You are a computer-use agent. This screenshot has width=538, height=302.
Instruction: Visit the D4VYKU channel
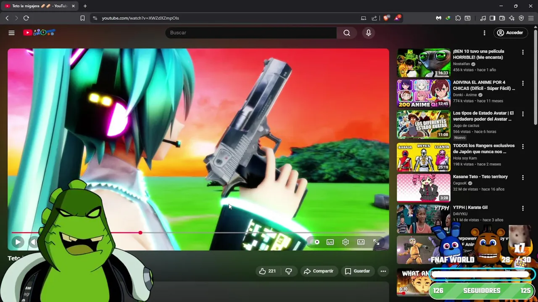point(460,214)
